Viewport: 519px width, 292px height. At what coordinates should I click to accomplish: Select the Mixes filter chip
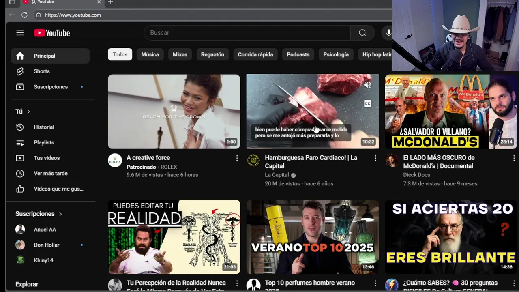click(x=180, y=54)
